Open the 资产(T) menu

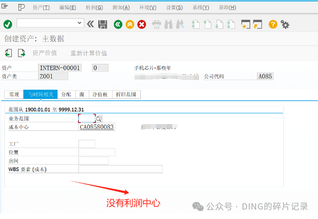click(41, 8)
